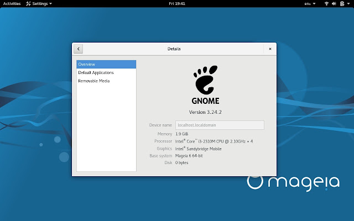Open the Activities overview
The image size is (354, 221).
(x=12, y=4)
